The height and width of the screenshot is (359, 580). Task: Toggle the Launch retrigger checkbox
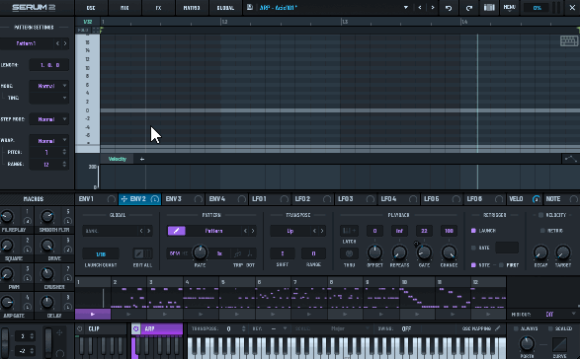[473, 231]
